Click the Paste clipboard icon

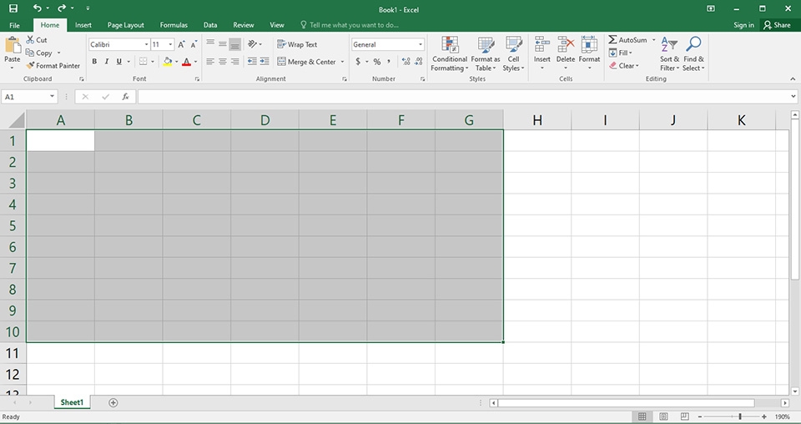click(12, 45)
